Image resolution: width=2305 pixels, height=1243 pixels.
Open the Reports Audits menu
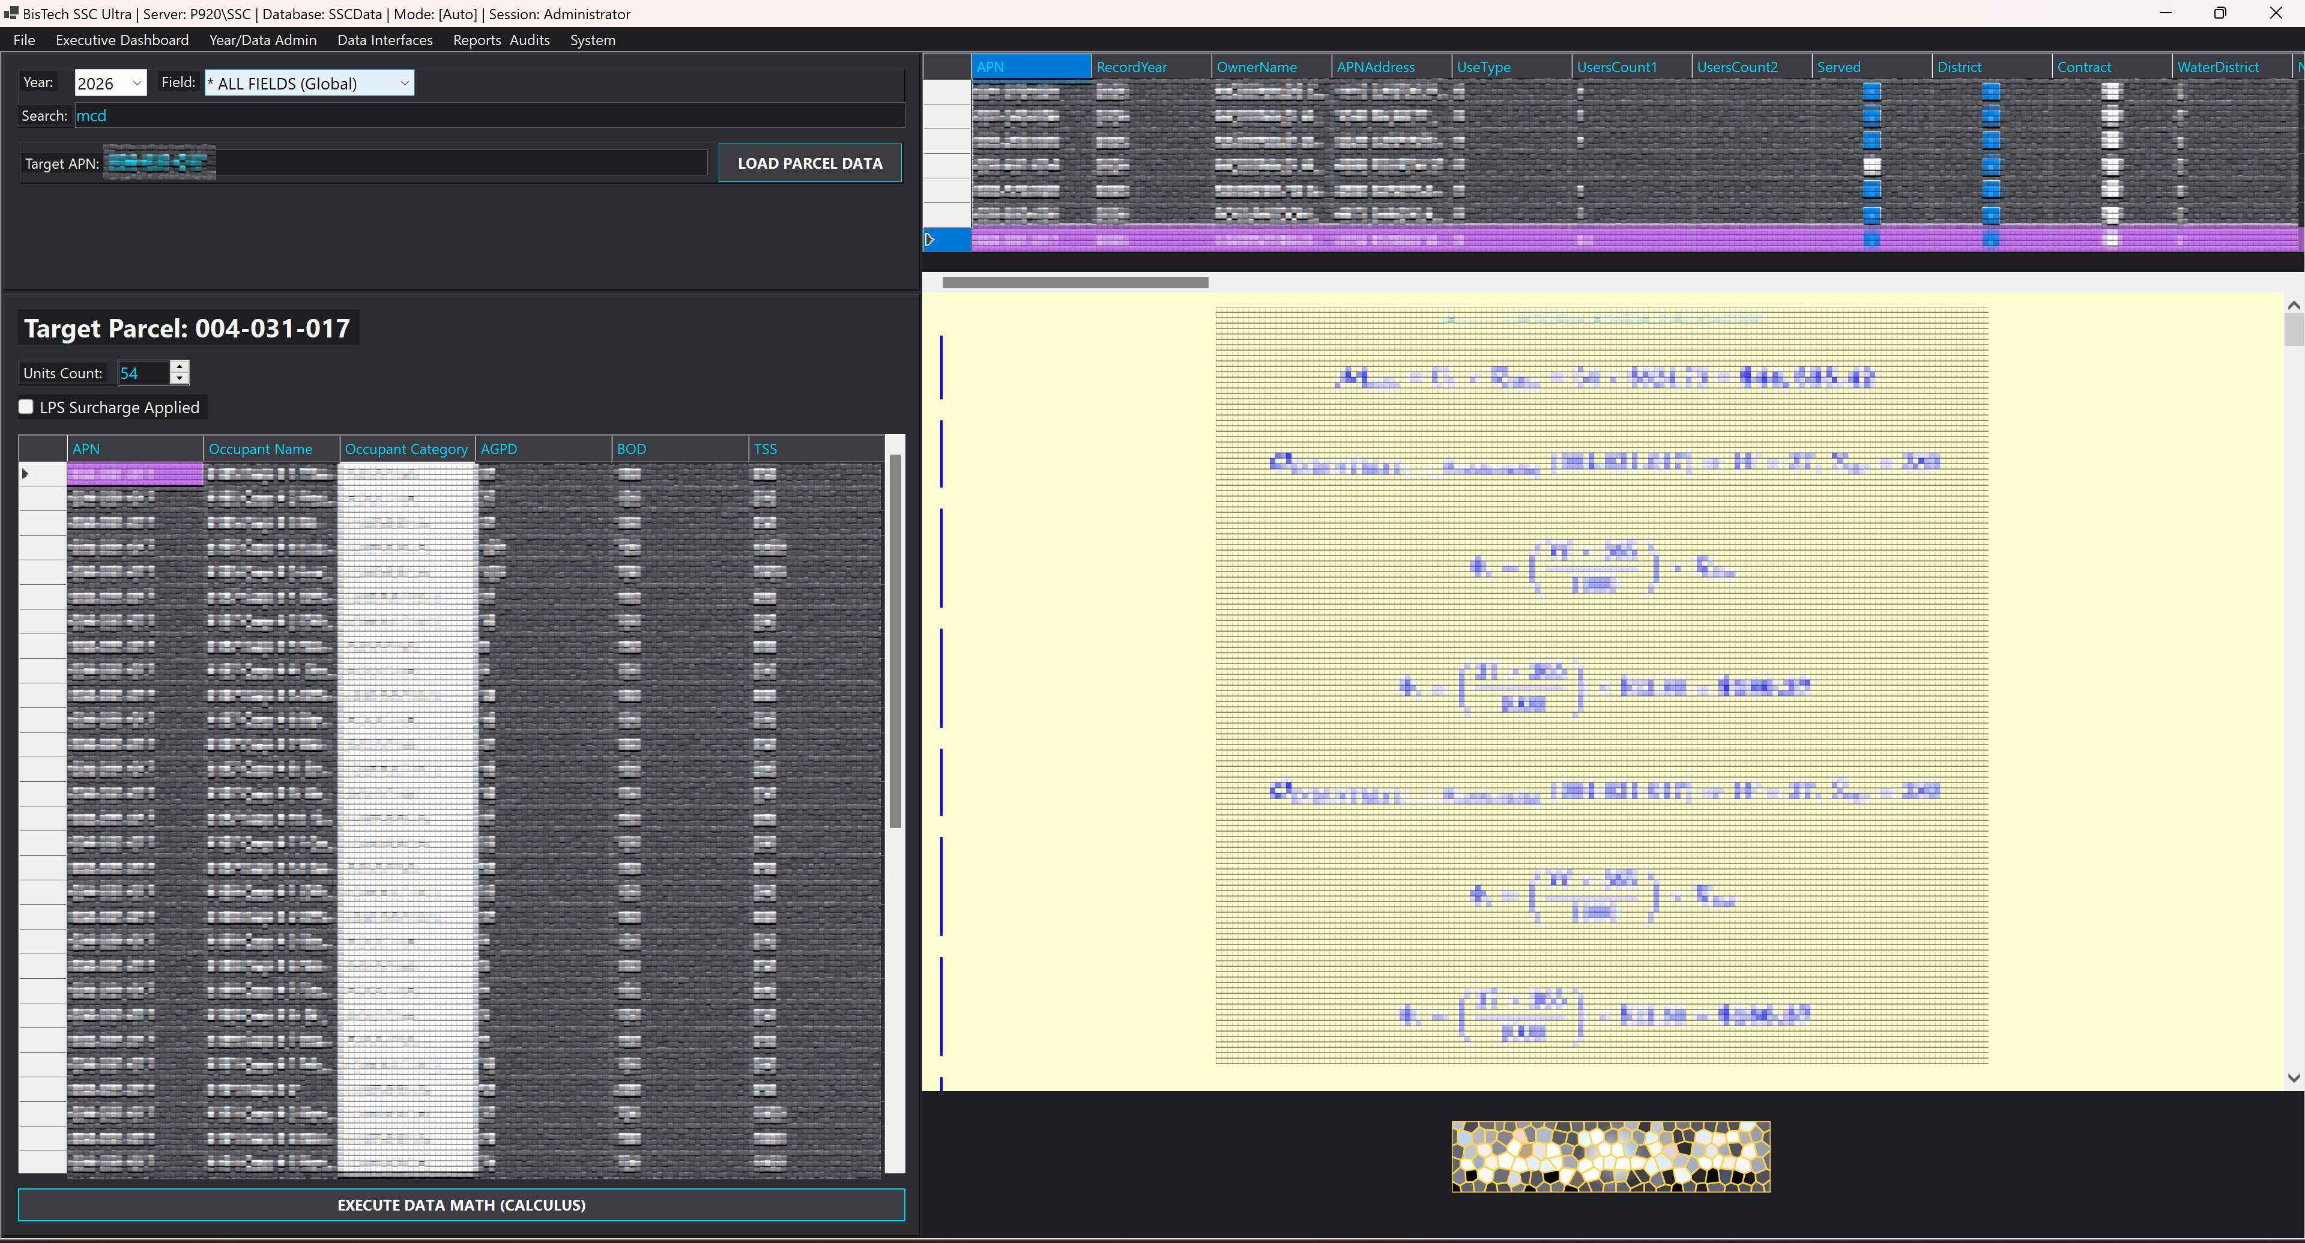(x=501, y=40)
